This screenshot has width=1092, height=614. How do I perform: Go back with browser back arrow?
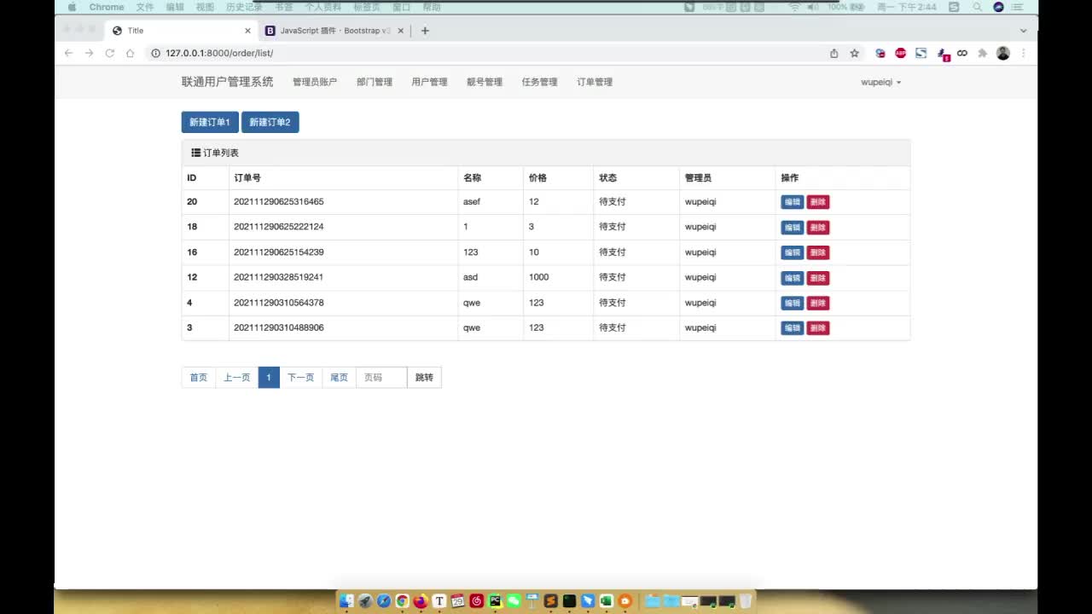point(69,53)
